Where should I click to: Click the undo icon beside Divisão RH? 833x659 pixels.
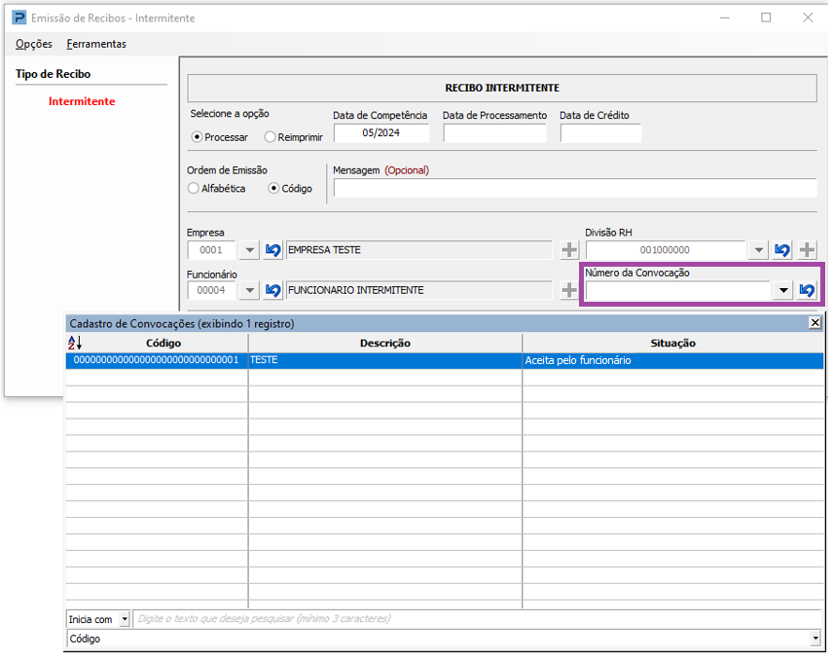782,250
